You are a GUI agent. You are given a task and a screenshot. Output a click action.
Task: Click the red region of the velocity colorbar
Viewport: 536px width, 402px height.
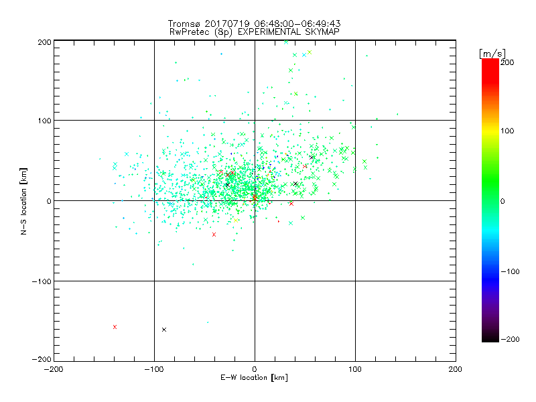(x=490, y=72)
